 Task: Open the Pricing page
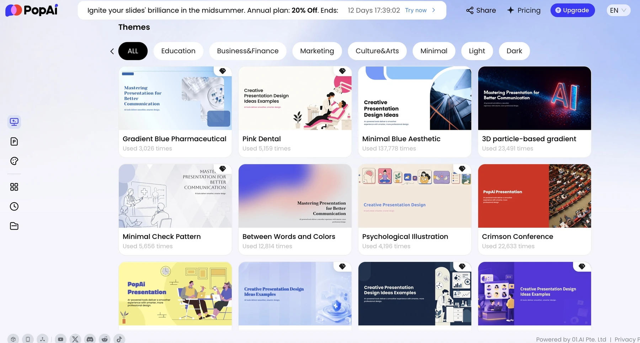pyautogui.click(x=524, y=10)
